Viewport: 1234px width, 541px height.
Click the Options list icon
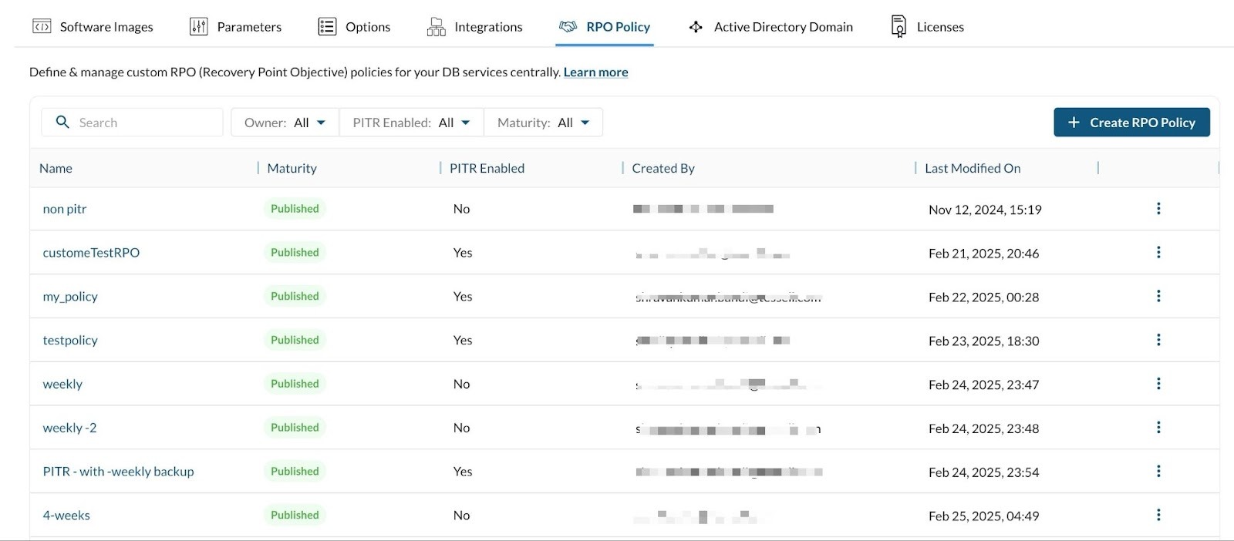coord(327,27)
